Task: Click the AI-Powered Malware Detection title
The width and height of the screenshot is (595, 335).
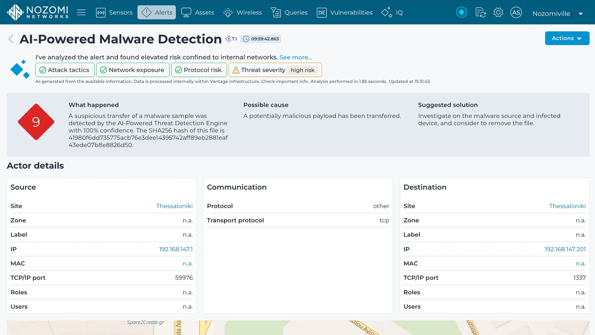Action: [121, 39]
